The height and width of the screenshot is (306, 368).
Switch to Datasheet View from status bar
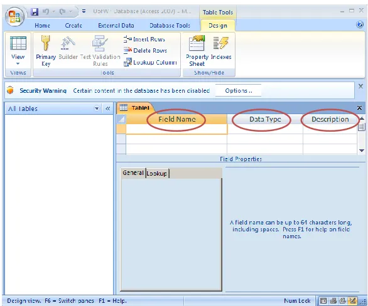(323, 300)
